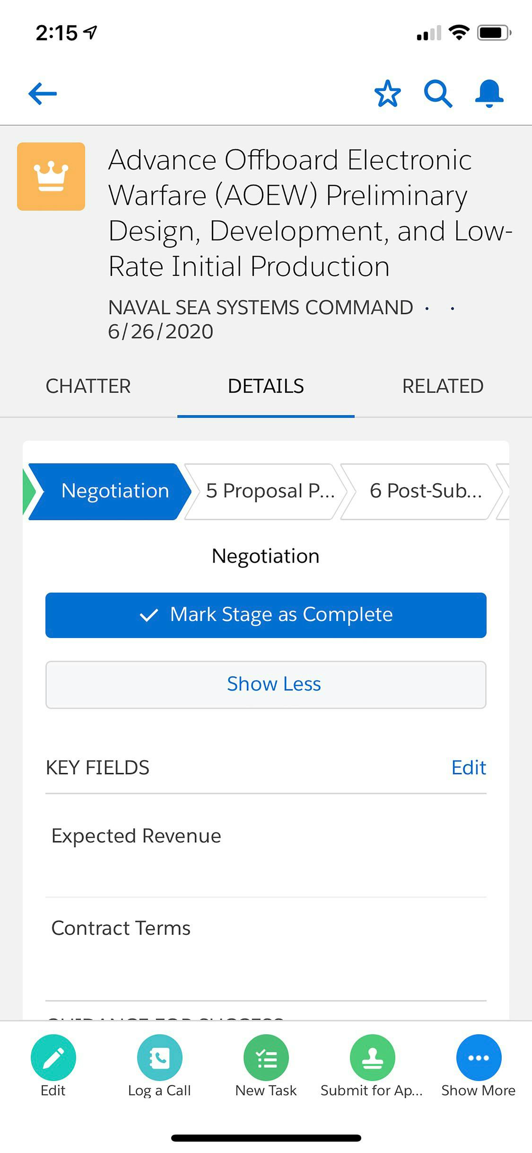Tap the Log a Call icon
Screen dimensions: 532x1153
point(159,1057)
